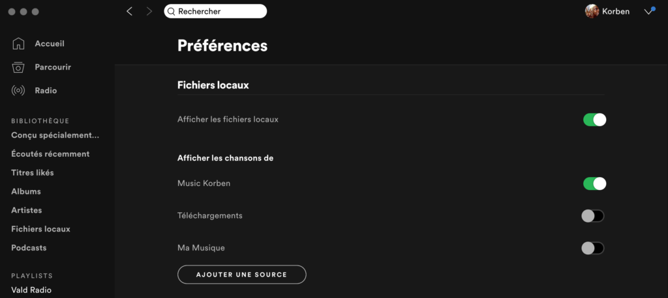Screen dimensions: 668x298
Task: Enable the Ma Musique source toggle
Action: (593, 249)
